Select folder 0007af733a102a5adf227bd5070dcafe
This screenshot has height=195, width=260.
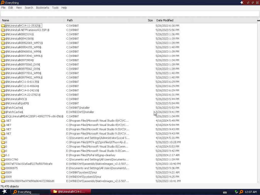(x=29, y=164)
